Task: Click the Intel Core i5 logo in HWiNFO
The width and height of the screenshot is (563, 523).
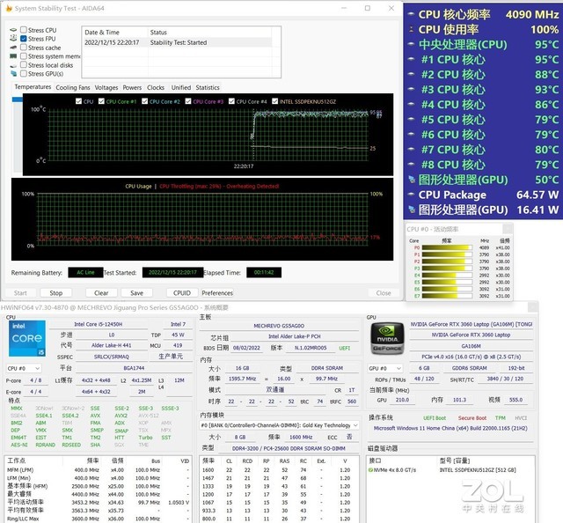Action: (x=27, y=338)
